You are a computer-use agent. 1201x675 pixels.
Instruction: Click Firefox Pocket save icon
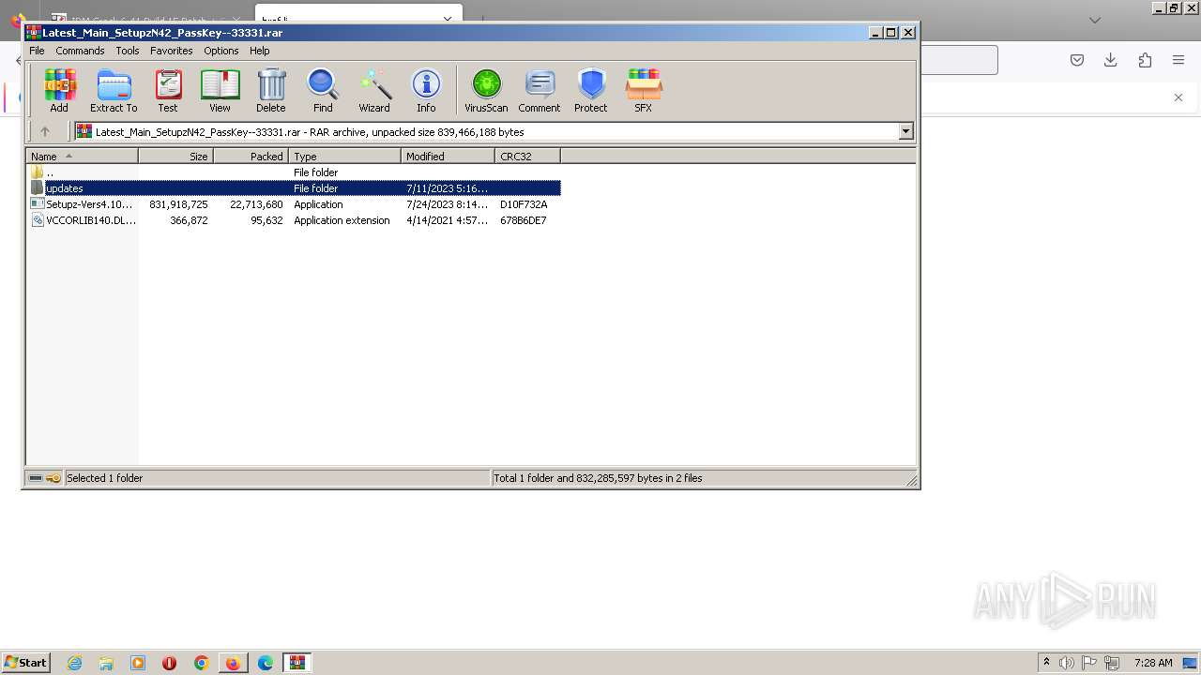[x=1077, y=60]
